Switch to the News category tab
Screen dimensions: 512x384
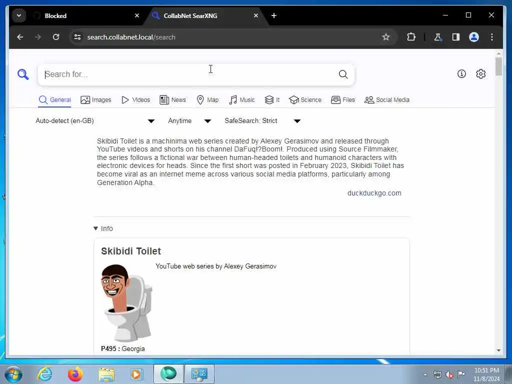172,100
